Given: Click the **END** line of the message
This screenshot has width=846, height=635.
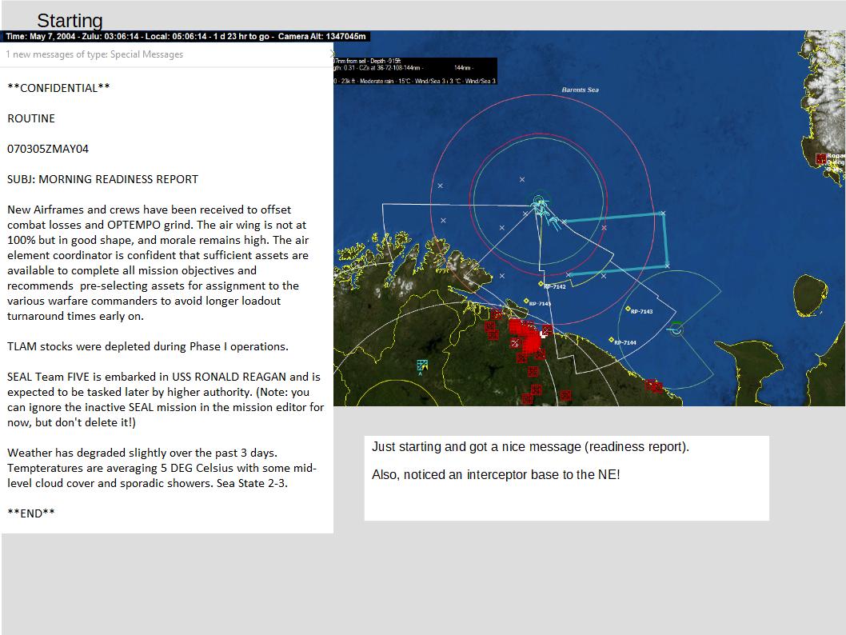Looking at the screenshot, I should tap(30, 513).
